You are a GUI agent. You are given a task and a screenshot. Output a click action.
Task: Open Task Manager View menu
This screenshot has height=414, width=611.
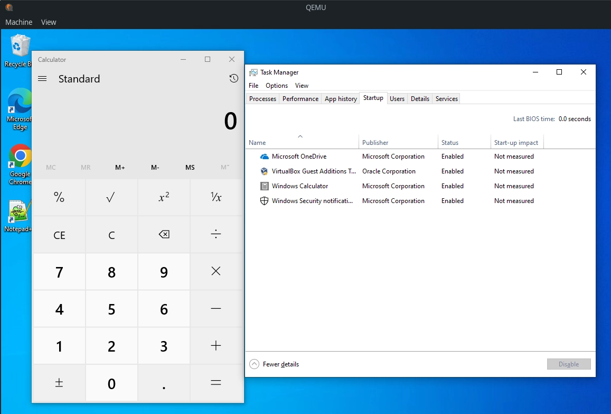tap(302, 86)
